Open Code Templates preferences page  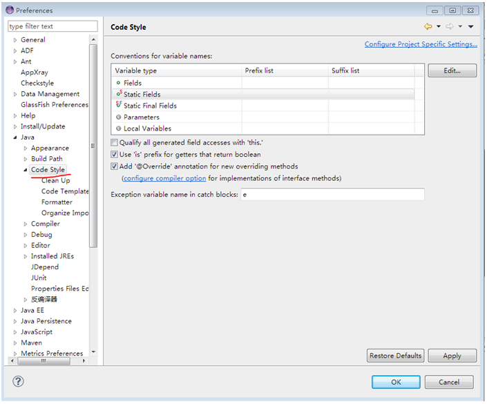click(x=65, y=191)
